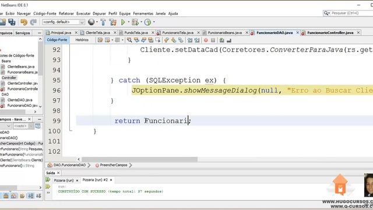Click the Build Project hammer icon
Image resolution: width=373 pixels, height=210 pixels.
point(103,22)
